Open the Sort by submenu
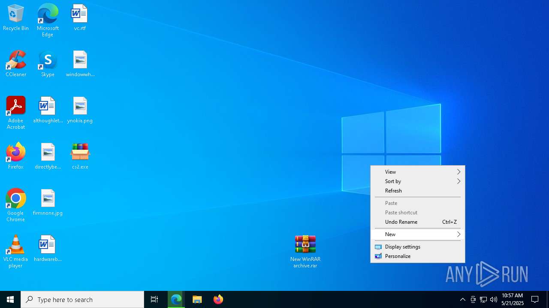 [418, 181]
